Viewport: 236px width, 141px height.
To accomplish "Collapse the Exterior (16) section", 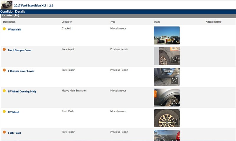I will 11,15.
